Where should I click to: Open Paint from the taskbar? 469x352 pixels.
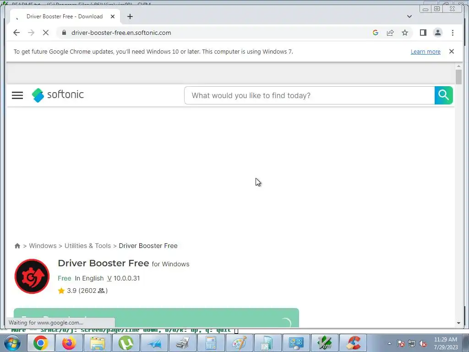click(239, 343)
